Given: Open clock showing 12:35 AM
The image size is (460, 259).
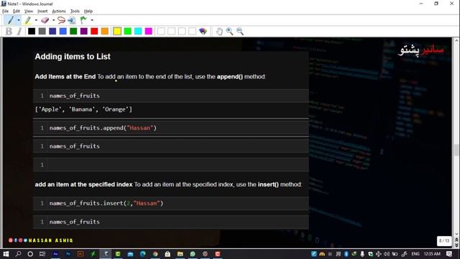Looking at the screenshot, I should (x=432, y=254).
